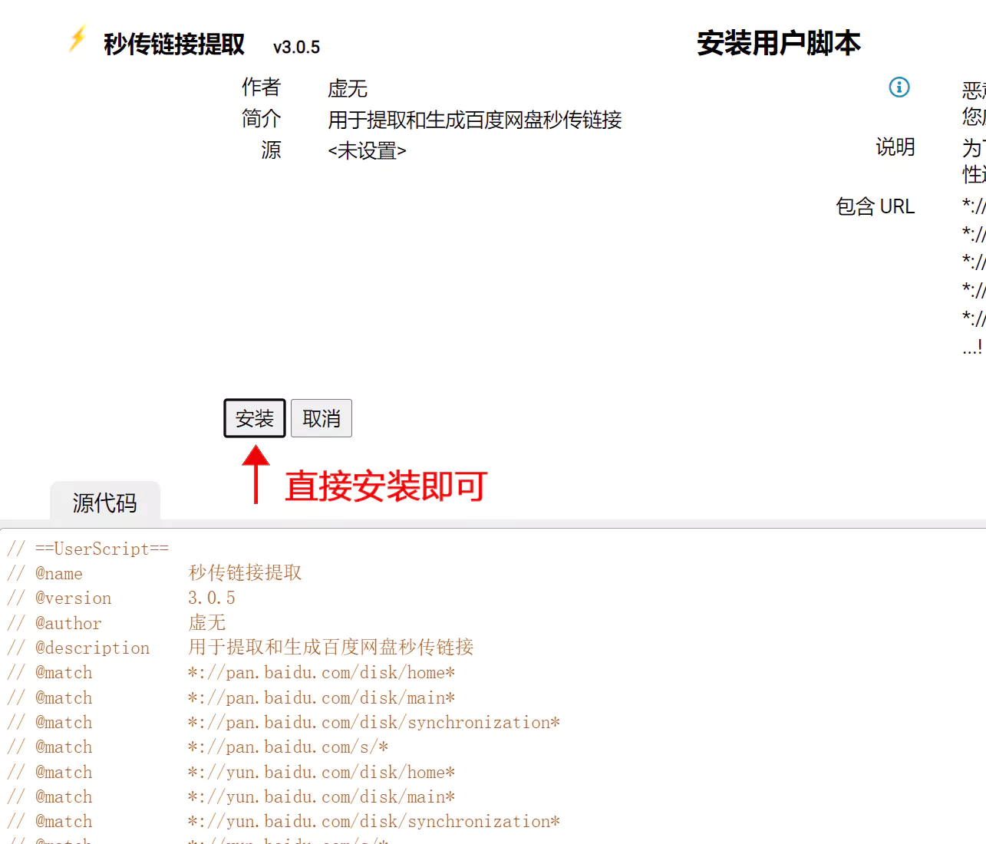Viewport: 986px width, 844px height.
Task: Click the 包含 URL label
Action: [x=875, y=206]
